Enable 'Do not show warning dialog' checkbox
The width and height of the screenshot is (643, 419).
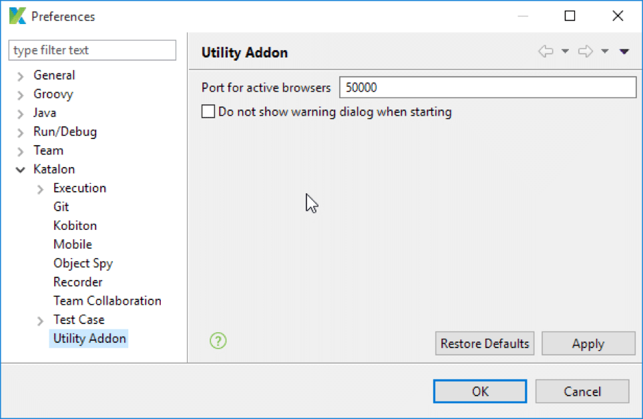[208, 112]
